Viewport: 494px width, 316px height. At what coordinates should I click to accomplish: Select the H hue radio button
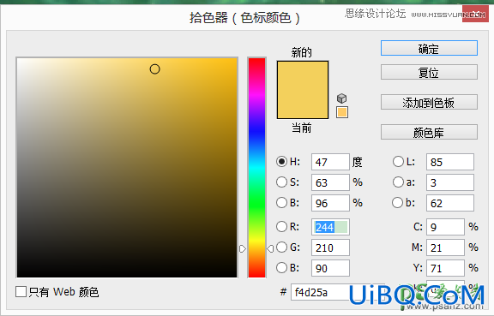(x=281, y=162)
